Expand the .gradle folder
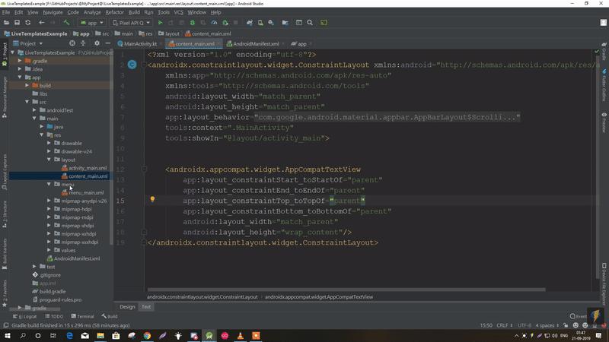The width and height of the screenshot is (609, 342). pyautogui.click(x=20, y=61)
